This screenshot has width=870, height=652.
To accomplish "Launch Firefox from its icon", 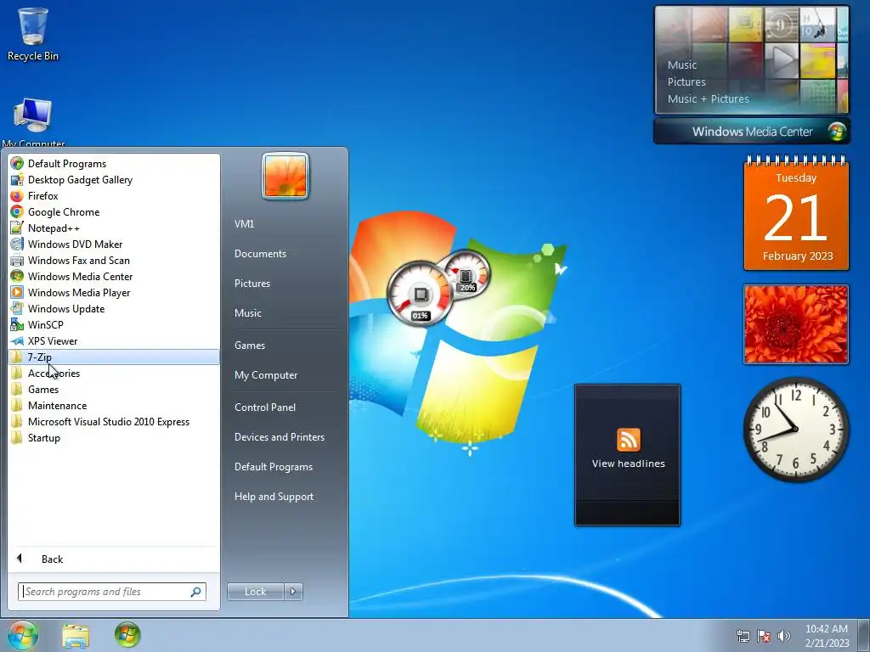I will click(17, 196).
